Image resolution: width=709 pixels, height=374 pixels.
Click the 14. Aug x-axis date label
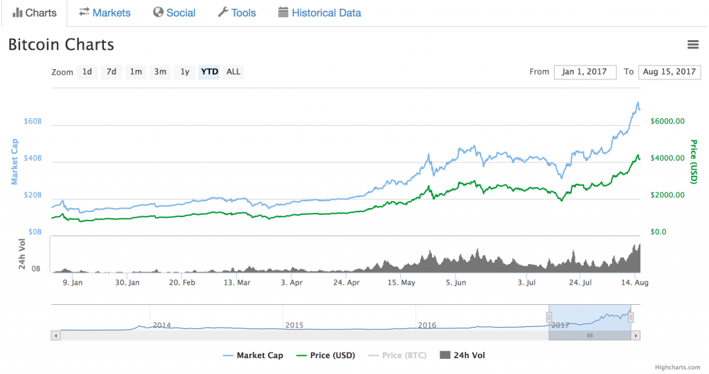(x=635, y=282)
